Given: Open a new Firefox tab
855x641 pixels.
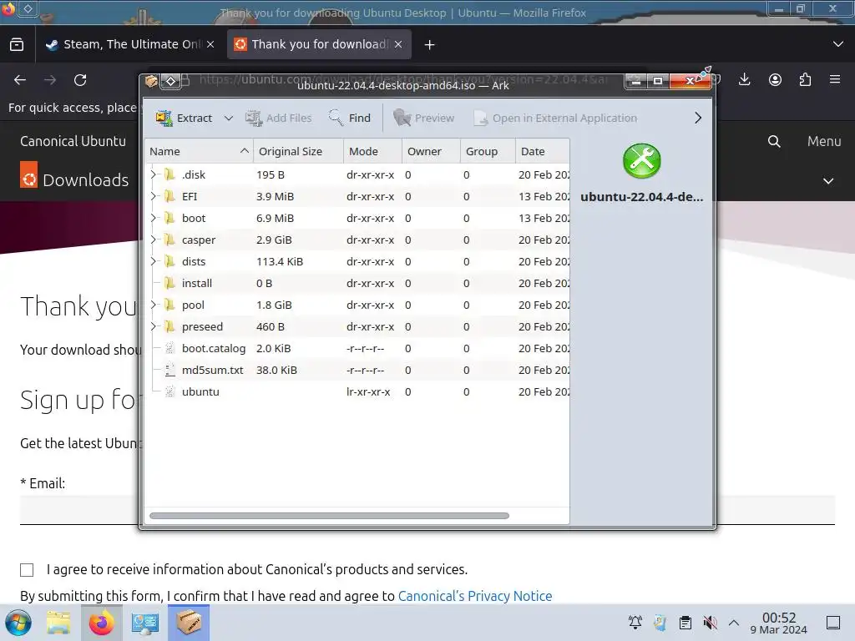Looking at the screenshot, I should 430,45.
